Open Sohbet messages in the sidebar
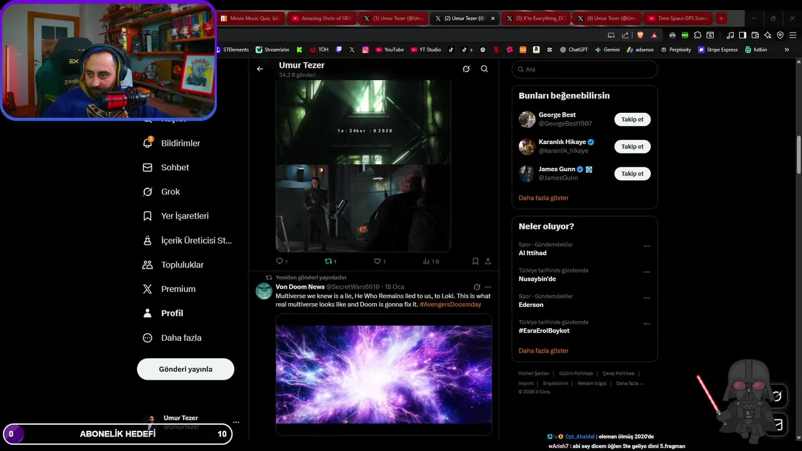 (166, 167)
